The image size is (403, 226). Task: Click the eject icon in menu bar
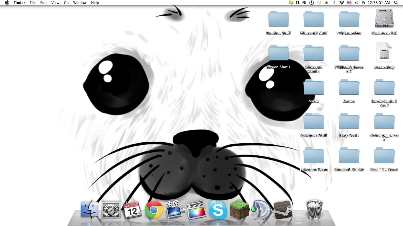click(x=326, y=3)
